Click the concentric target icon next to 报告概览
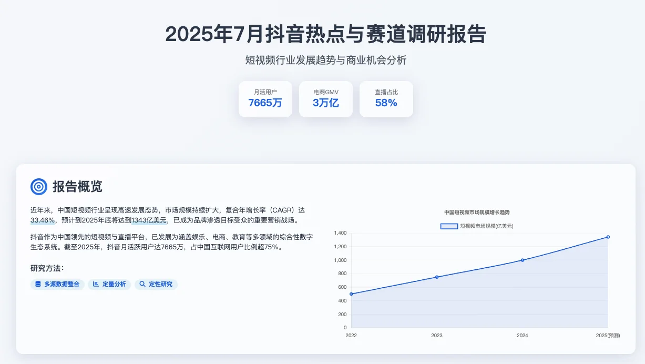 39,187
